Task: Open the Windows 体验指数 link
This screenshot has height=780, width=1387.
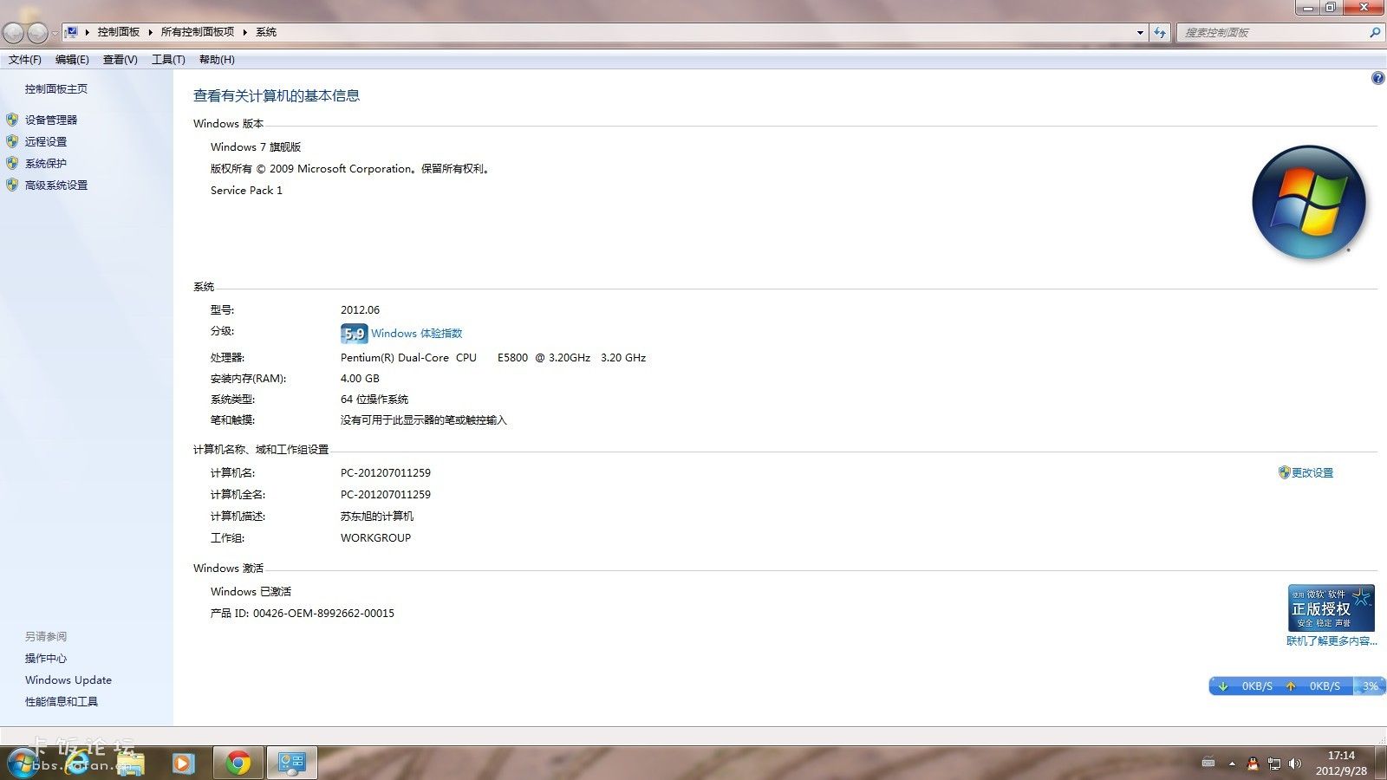Action: tap(416, 334)
